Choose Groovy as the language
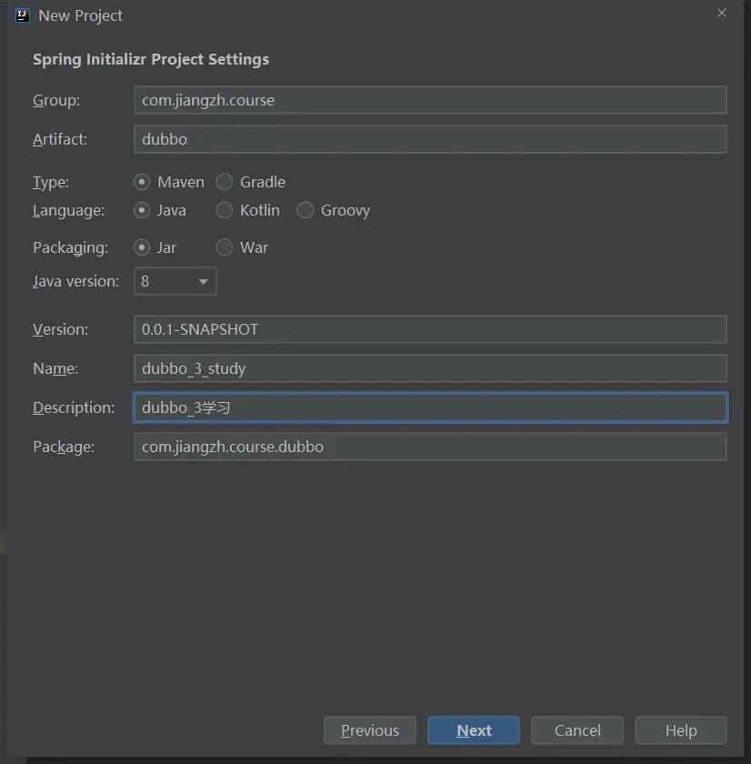751x764 pixels. pyautogui.click(x=305, y=210)
